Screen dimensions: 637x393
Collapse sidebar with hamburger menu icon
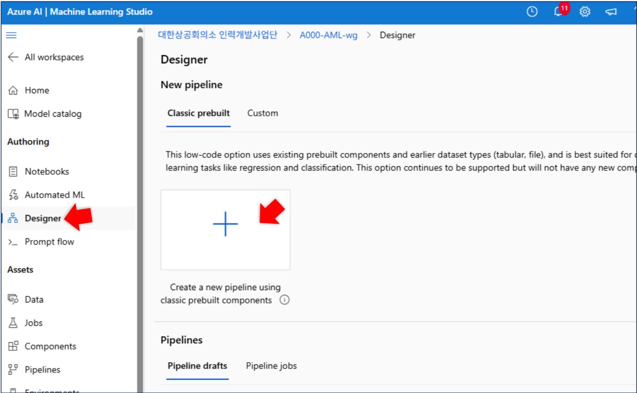pyautogui.click(x=12, y=35)
